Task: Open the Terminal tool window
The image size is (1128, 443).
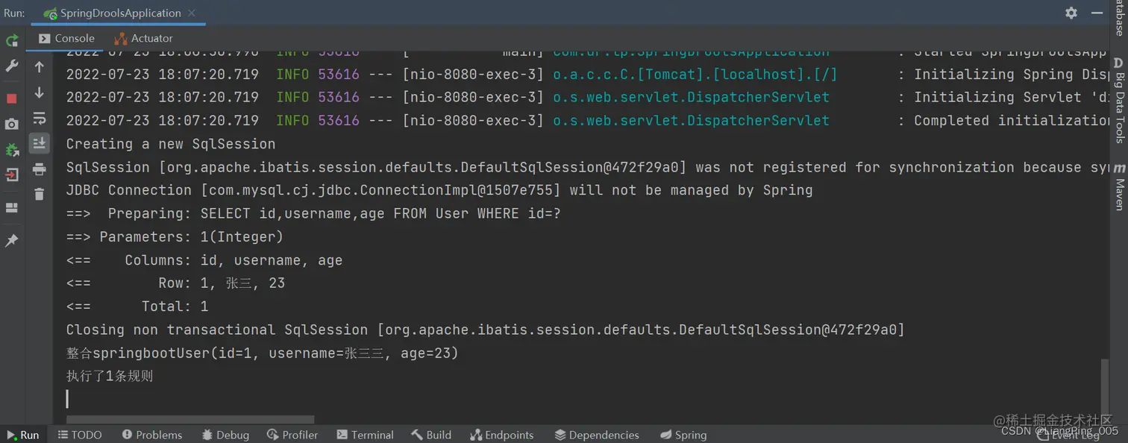Action: click(365, 435)
